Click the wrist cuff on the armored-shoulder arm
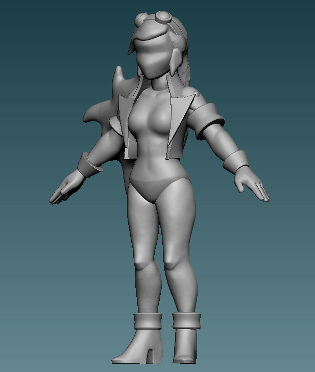Screen dimensions: 315x372 (x=237, y=161)
